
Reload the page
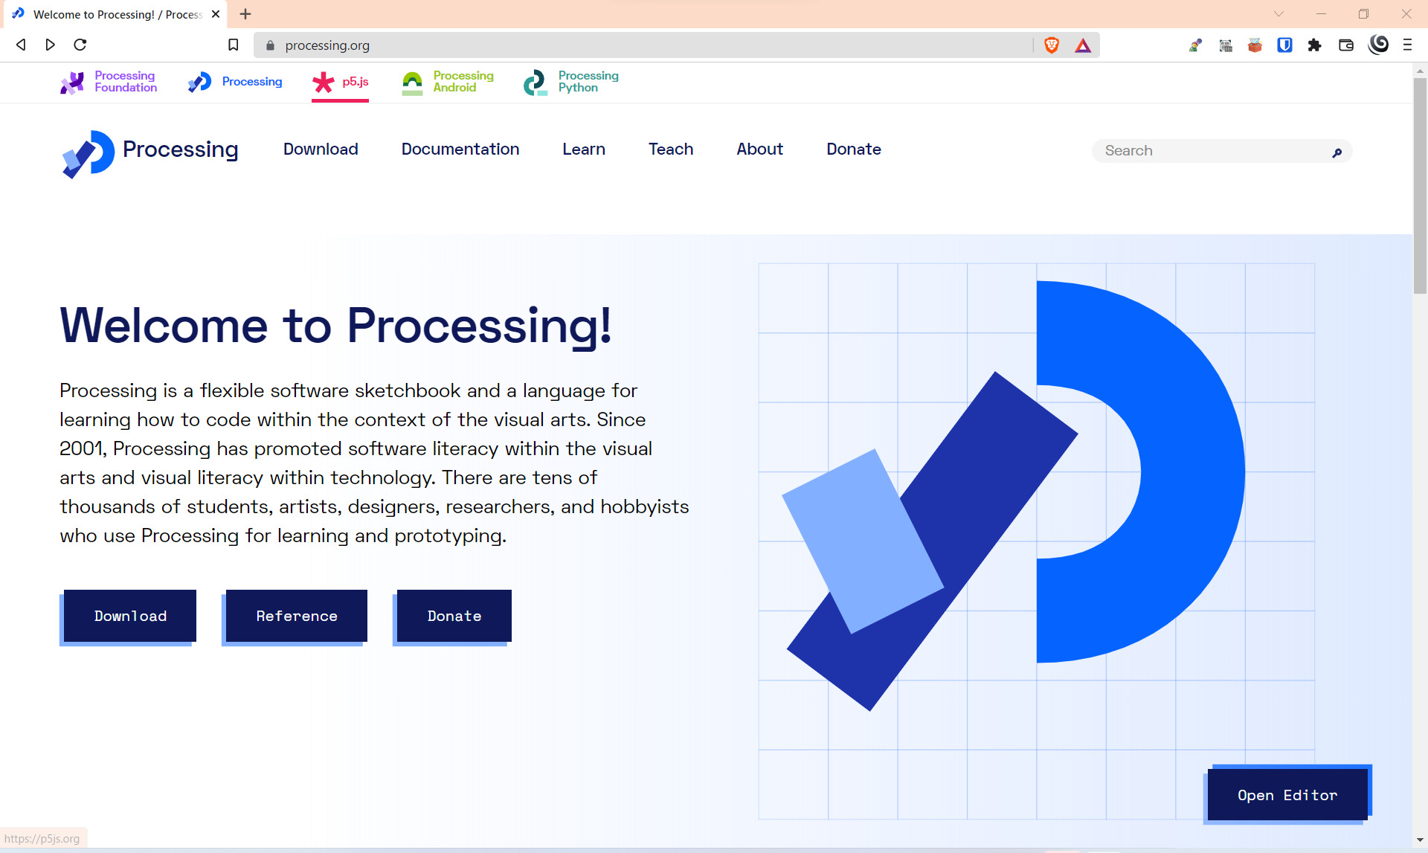click(80, 45)
